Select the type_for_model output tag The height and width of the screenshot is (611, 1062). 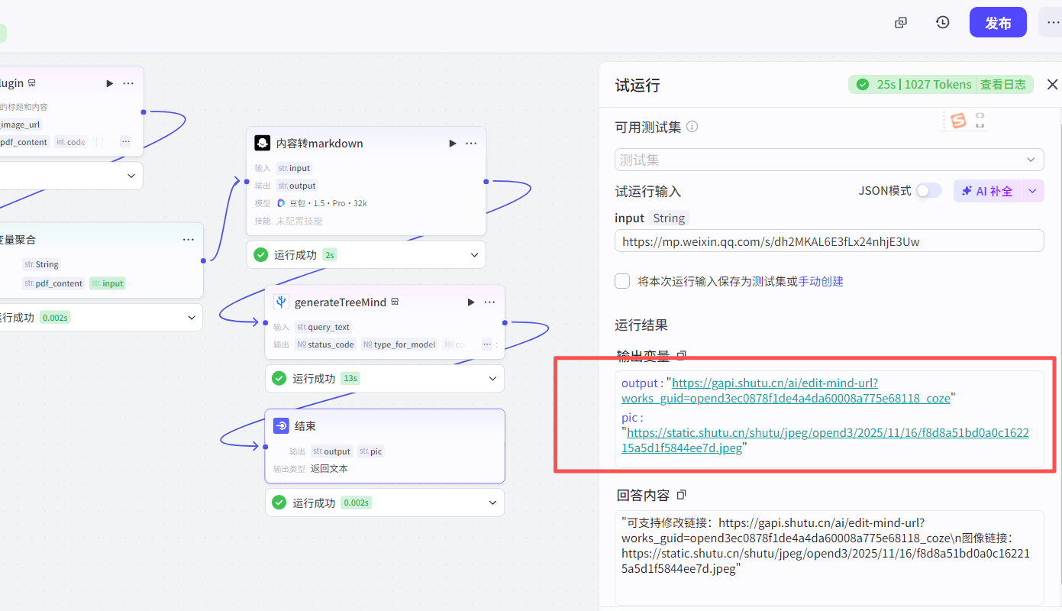399,344
